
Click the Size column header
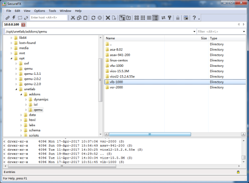point(186,38)
